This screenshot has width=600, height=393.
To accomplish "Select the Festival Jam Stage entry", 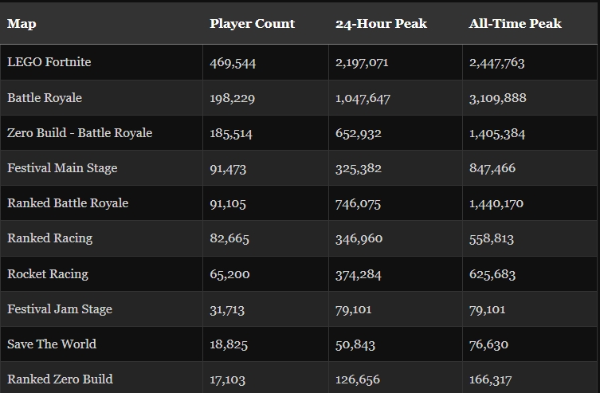I will pyautogui.click(x=60, y=309).
